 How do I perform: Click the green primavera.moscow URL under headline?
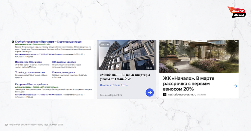click(x=23, y=45)
